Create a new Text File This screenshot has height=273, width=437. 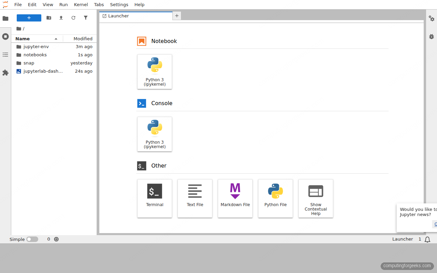195,198
